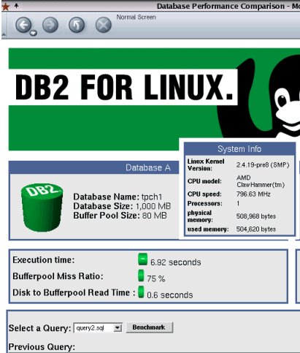Click the Execution time green bar indicator
This screenshot has height=353, width=300.
[142, 259]
